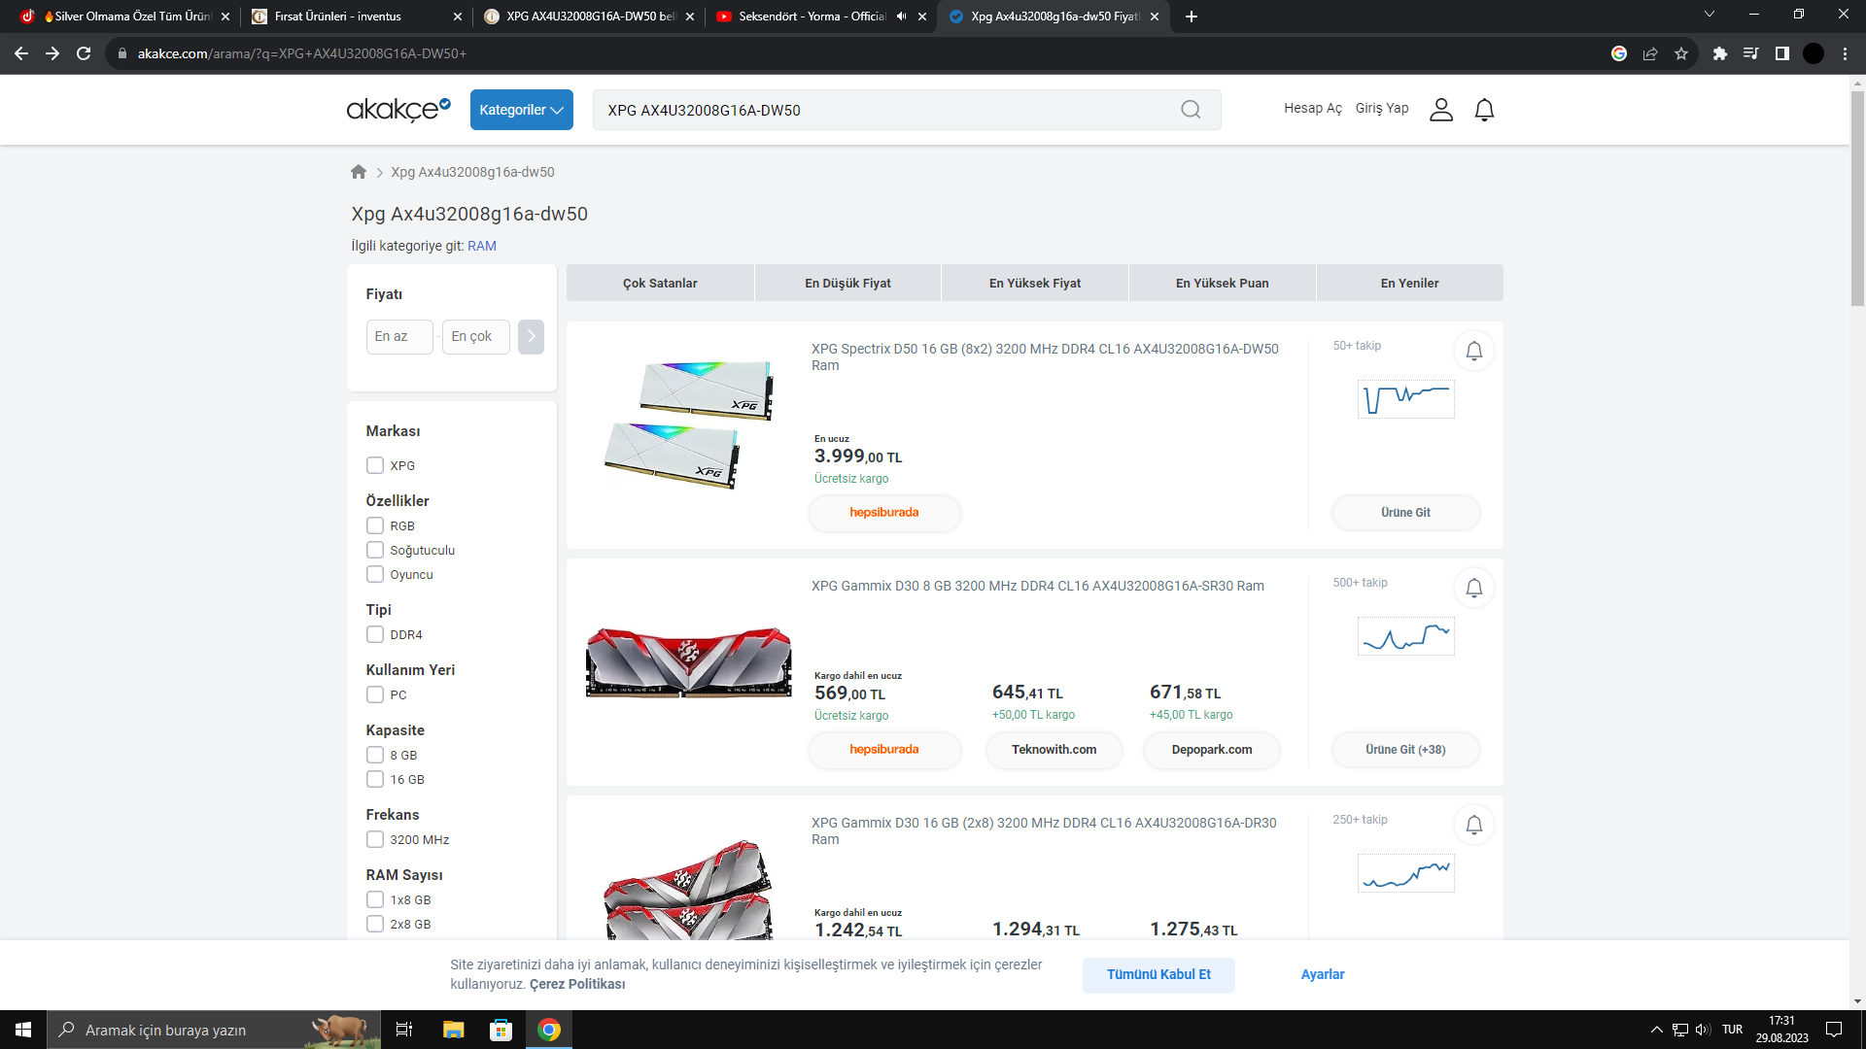Click the En az price input
Viewport: 1866px width, 1049px height.
click(399, 337)
